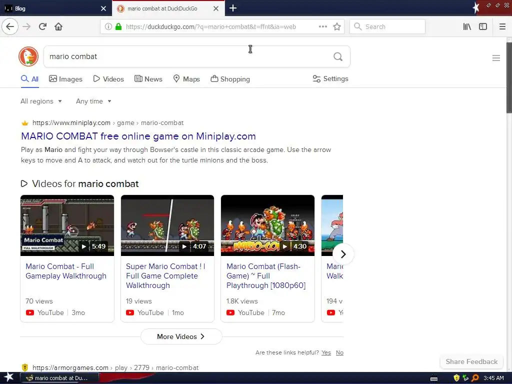512x384 pixels.
Task: Show site information icon in address bar
Action: pos(108,26)
